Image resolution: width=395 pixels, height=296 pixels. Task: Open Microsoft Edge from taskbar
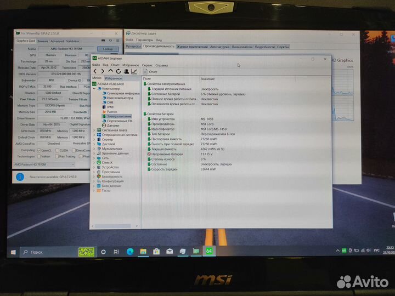(x=130, y=252)
